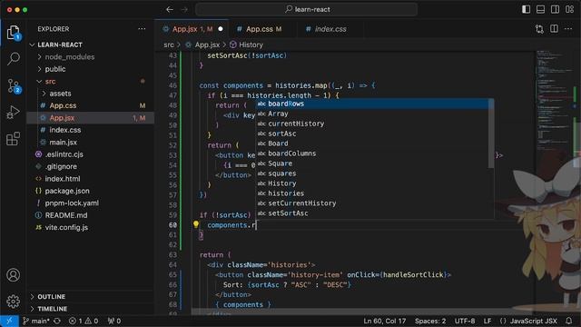Open changes compare icon in editor toolbar

point(539,29)
